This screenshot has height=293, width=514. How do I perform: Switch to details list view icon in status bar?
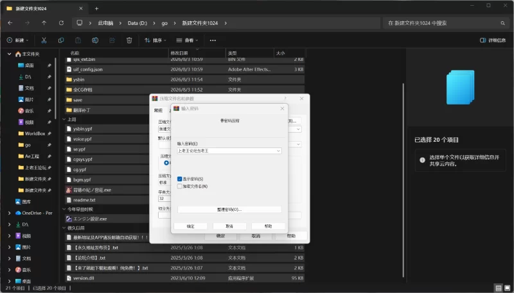pos(499,288)
